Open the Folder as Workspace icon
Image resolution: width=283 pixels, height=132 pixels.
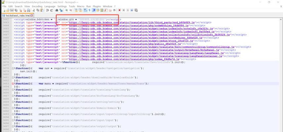110,10
